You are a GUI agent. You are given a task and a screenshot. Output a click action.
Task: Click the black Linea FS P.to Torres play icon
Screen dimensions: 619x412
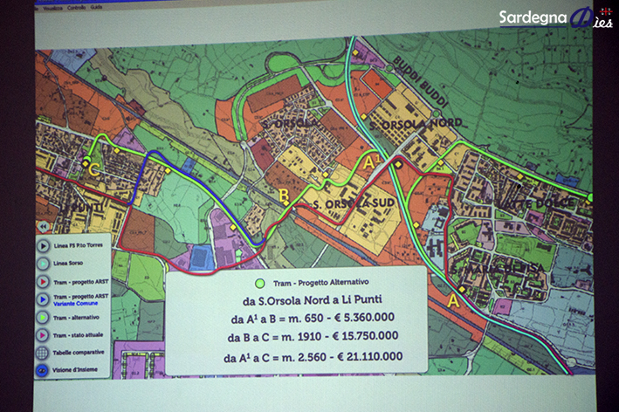click(x=43, y=245)
